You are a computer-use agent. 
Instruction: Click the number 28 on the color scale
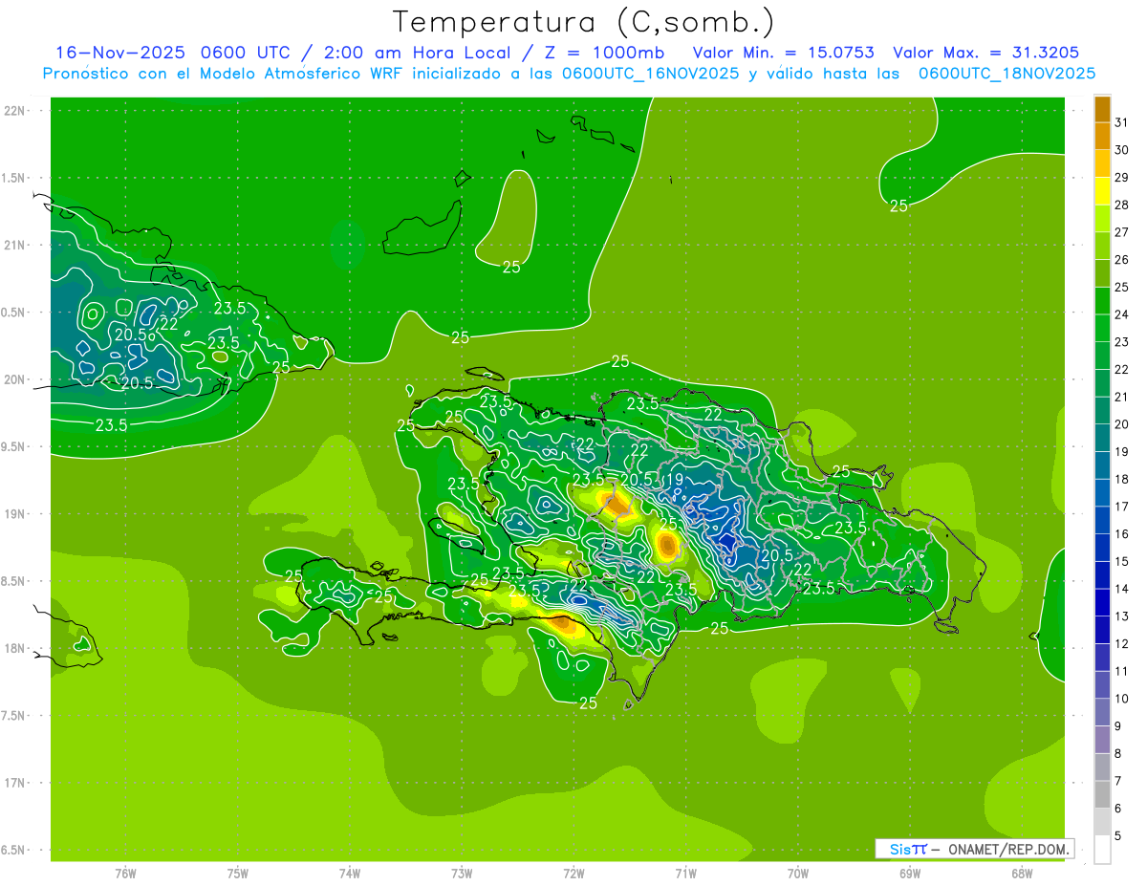pyautogui.click(x=1121, y=205)
